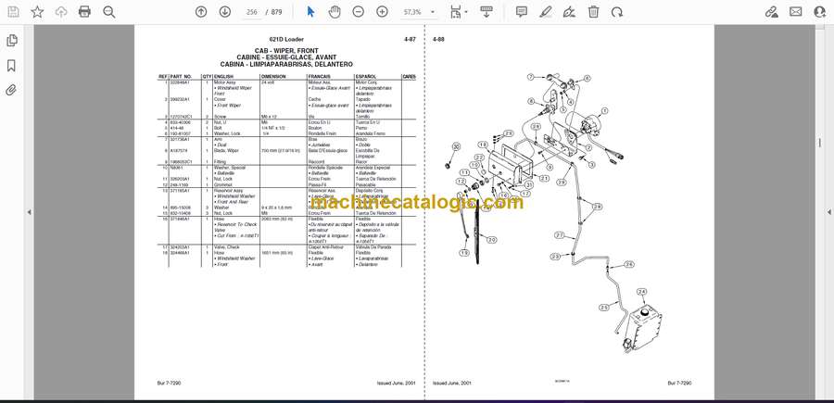This screenshot has height=403, width=834.
Task: Click the share with others person icon
Action: [820, 12]
